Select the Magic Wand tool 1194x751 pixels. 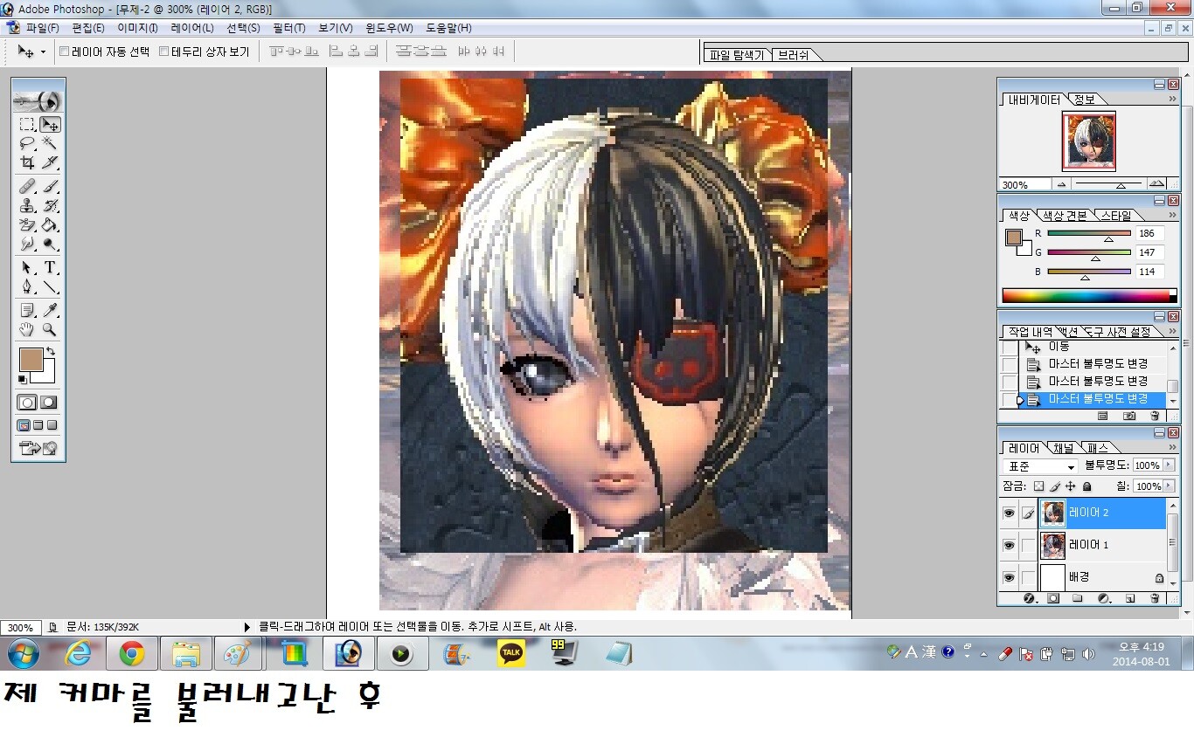(x=50, y=143)
